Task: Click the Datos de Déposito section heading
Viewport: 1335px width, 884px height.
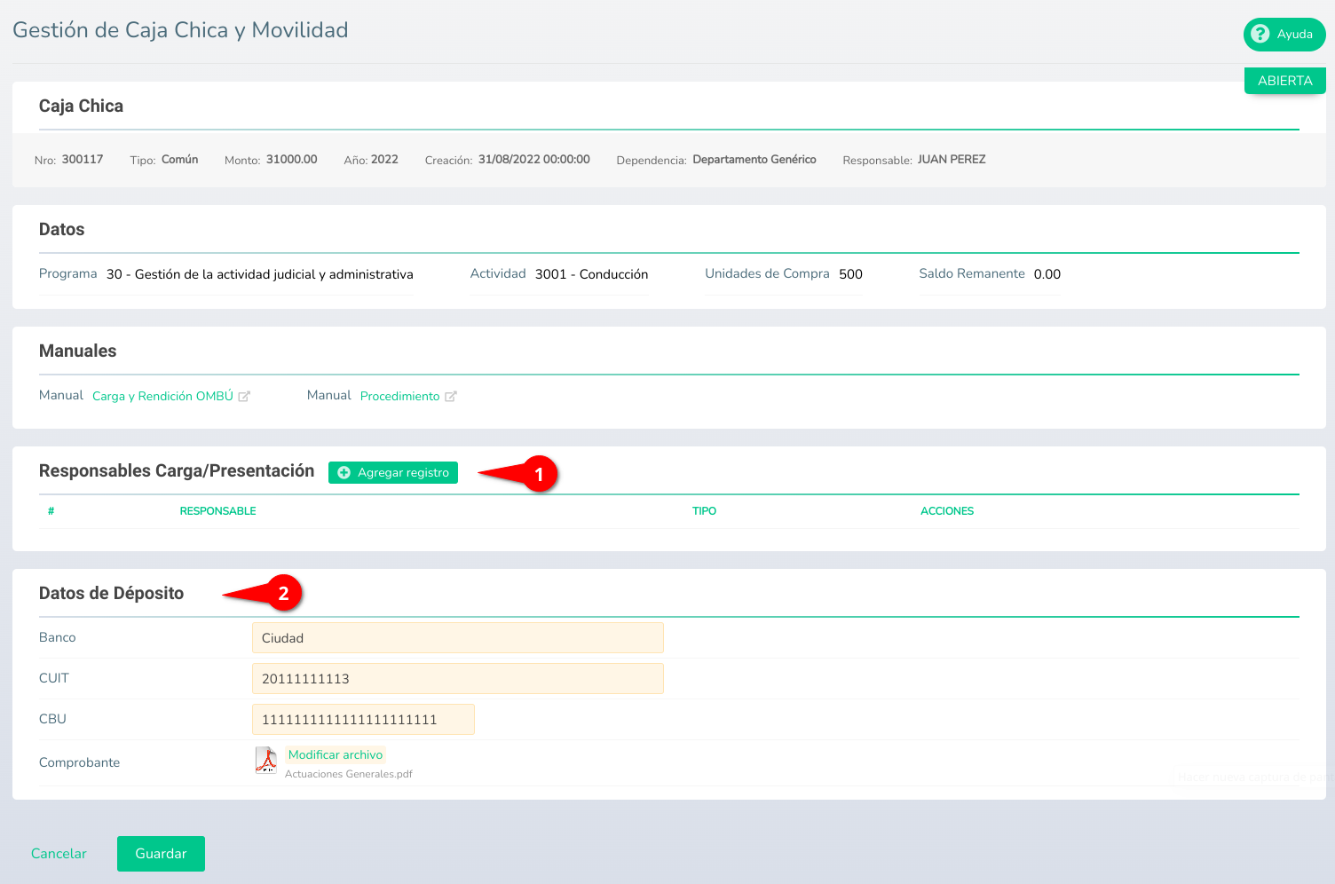Action: (111, 594)
